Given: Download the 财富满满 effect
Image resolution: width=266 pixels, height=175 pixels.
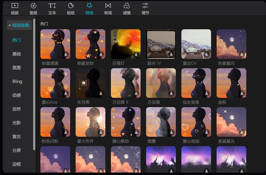Looking at the screenshot, I should (x=66, y=54).
